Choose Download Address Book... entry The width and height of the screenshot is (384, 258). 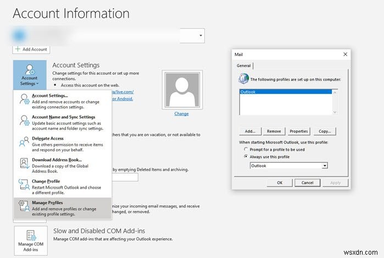coord(63,165)
